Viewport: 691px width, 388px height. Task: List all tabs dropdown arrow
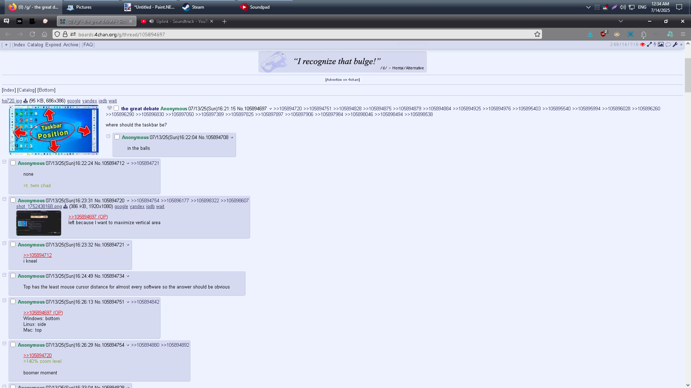click(621, 21)
